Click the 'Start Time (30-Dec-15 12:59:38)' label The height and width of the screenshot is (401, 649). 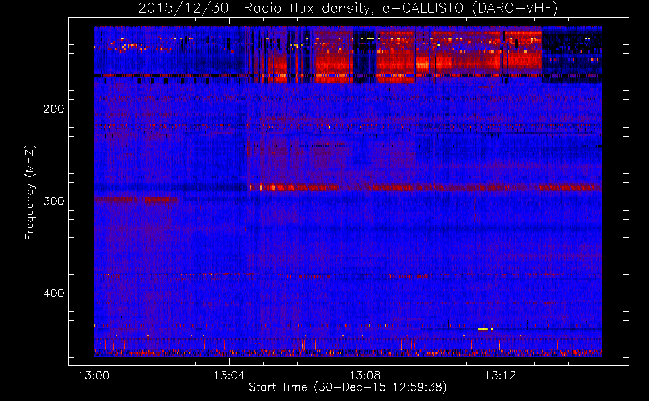pos(348,387)
